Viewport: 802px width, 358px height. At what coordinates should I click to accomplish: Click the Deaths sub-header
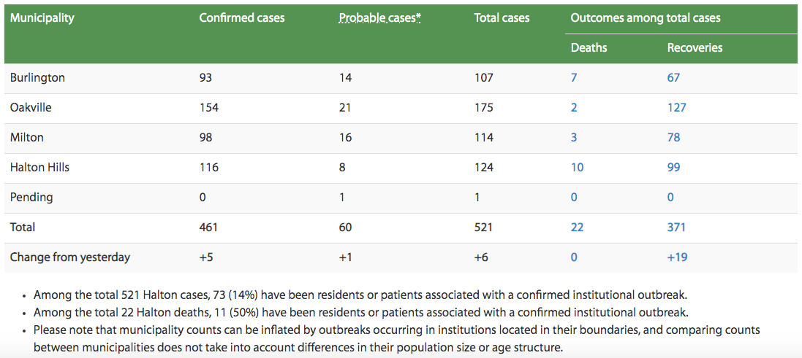[589, 48]
